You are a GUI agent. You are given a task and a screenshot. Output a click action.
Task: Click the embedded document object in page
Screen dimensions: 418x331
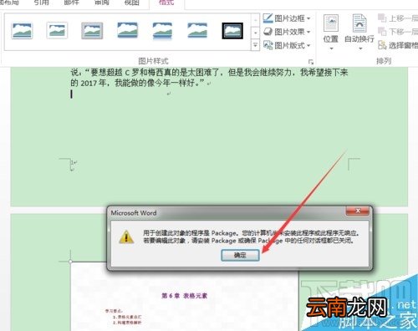coord(184,297)
